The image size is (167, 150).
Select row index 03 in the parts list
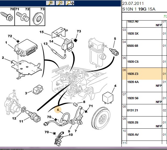[124, 30]
